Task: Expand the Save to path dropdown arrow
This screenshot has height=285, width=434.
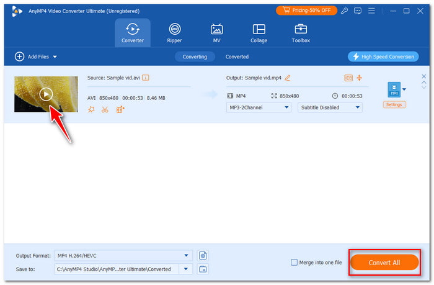Action: click(186, 269)
